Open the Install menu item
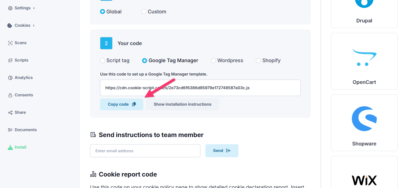Screen dimensions: 407x188 (21, 147)
